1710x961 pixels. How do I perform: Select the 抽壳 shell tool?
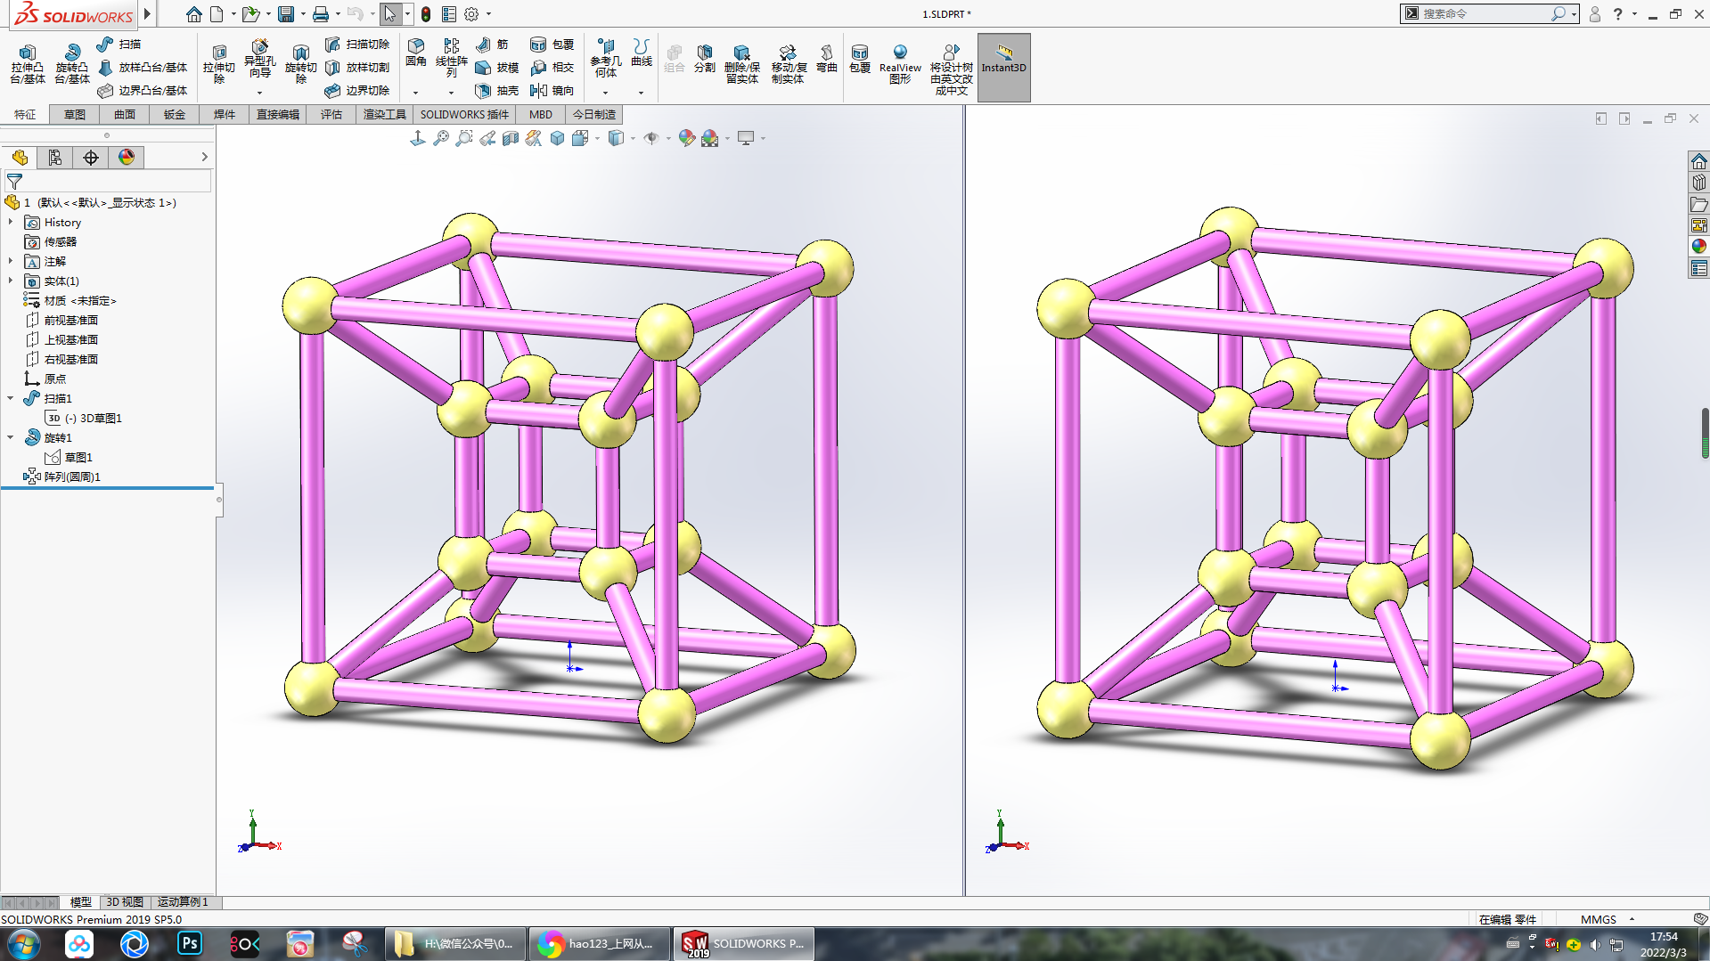497,90
